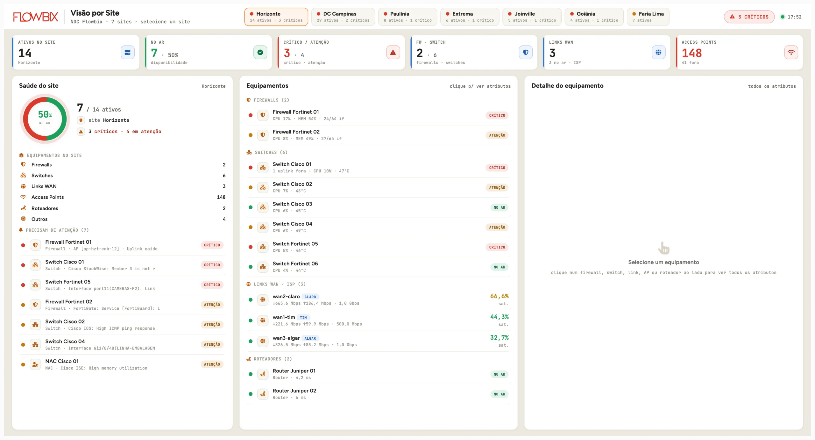Click the NAC Cisco 01 ATENÇÃO badge
Screen dimensions: 815x440
[x=212, y=364]
